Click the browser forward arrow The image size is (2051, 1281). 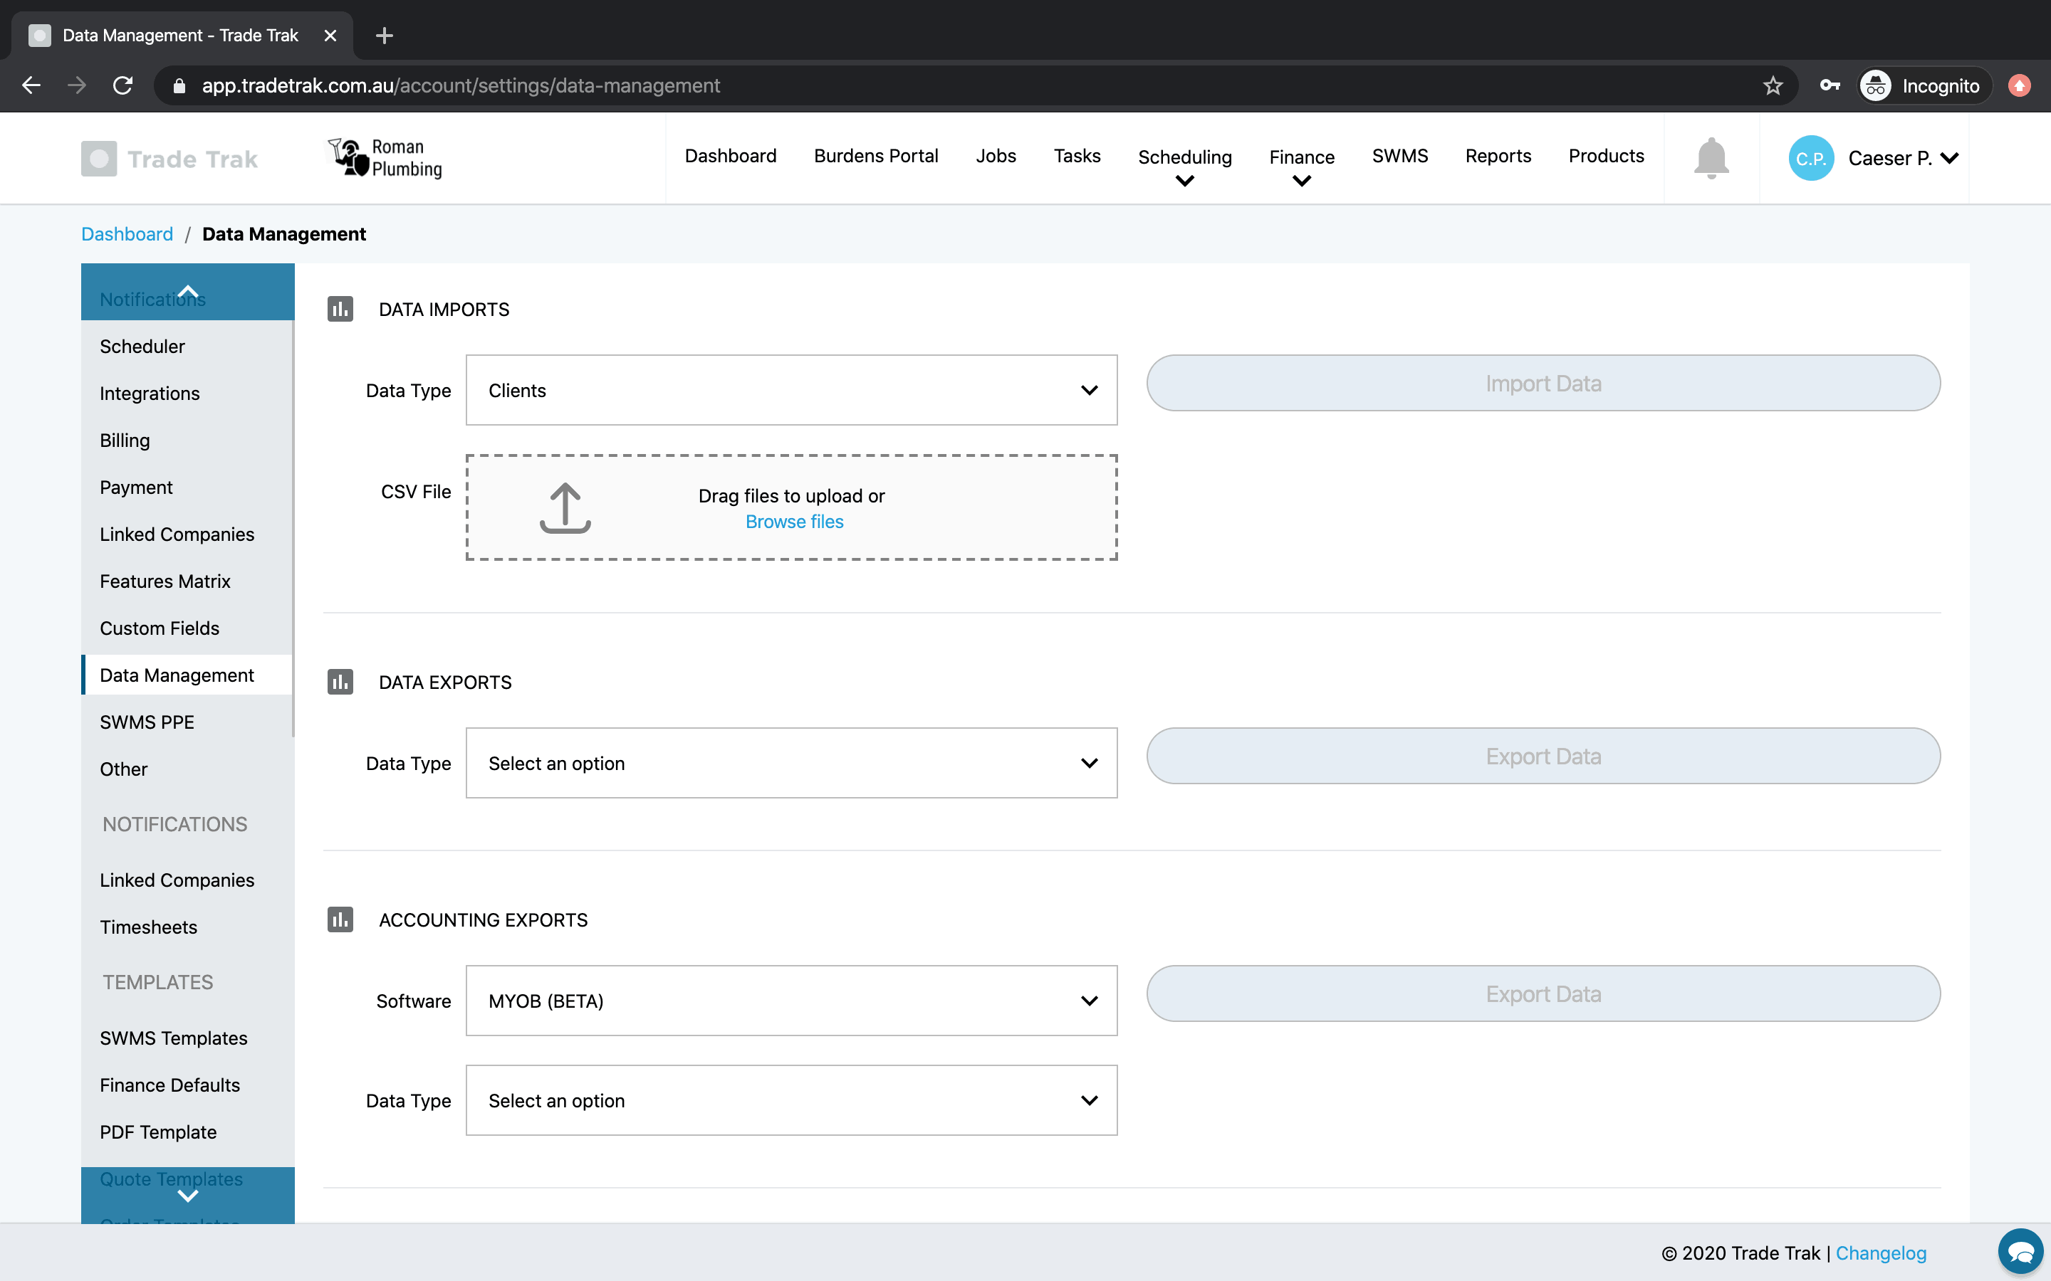(x=77, y=85)
